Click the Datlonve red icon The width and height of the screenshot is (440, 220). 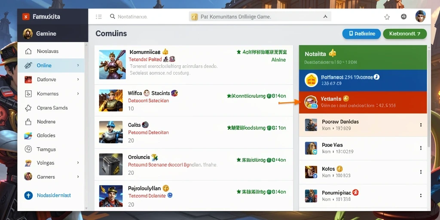[x=28, y=79]
